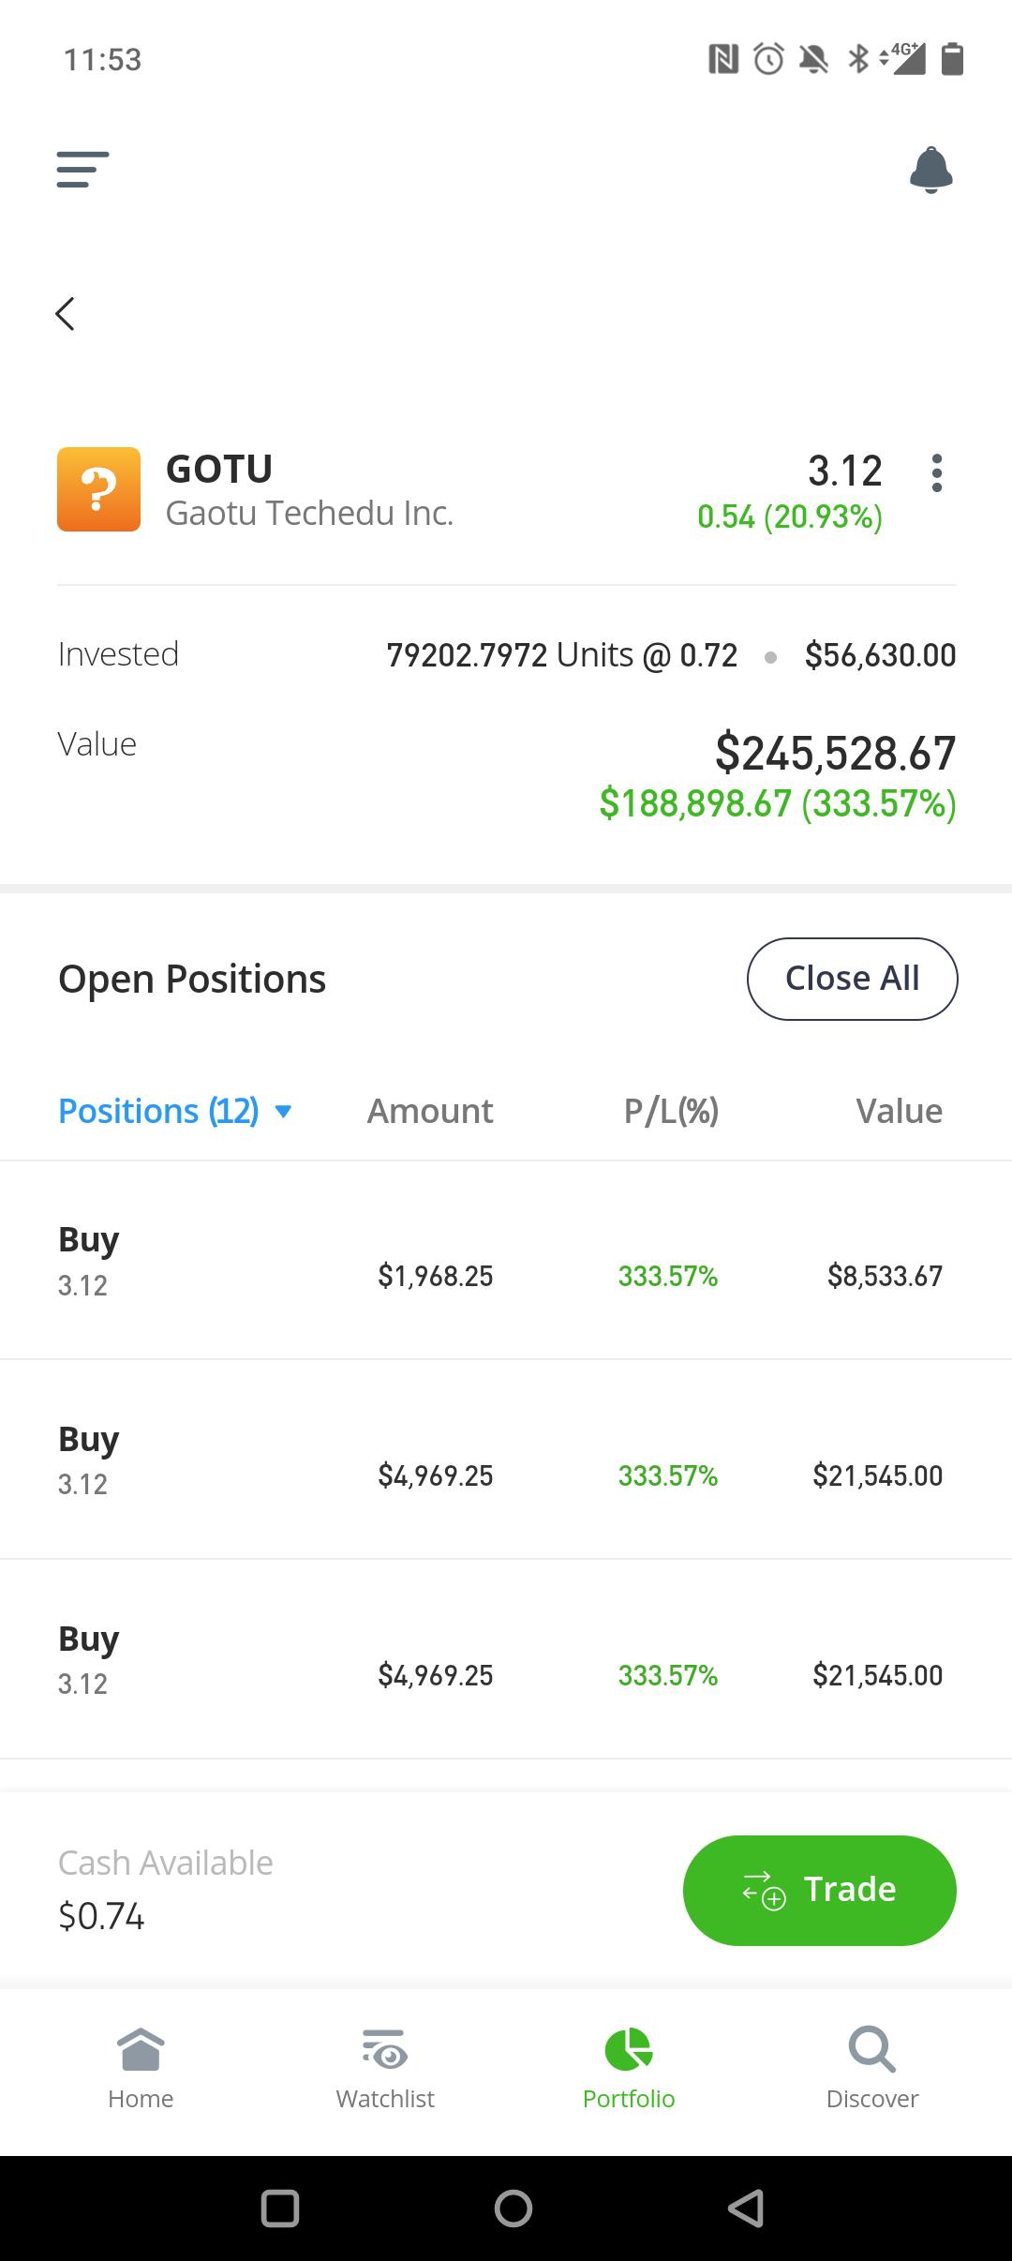Open the second Buy position row
The width and height of the screenshot is (1012, 2261).
pos(506,1460)
